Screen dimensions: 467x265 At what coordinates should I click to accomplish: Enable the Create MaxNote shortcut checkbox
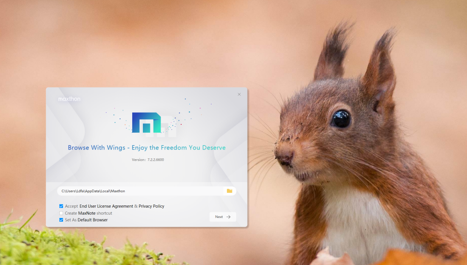61,213
